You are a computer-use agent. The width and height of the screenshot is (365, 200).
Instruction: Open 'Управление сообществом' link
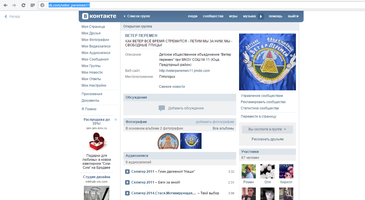(x=262, y=96)
